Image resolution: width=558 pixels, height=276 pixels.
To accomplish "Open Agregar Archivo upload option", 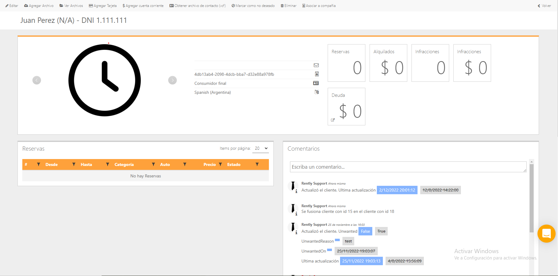I will point(39,6).
